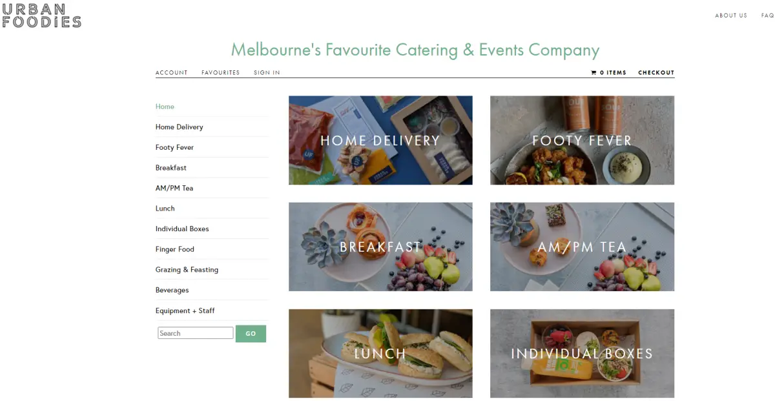Open the Account link
Viewport: 775px width, 401px height.
(172, 73)
